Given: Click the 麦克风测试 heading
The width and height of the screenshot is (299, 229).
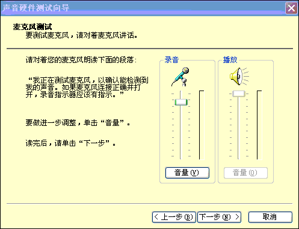Looking at the screenshot, I should click(x=32, y=27).
